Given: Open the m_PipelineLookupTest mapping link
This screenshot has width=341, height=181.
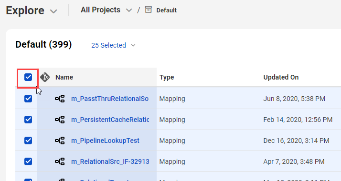Looking at the screenshot, I should pos(105,141).
